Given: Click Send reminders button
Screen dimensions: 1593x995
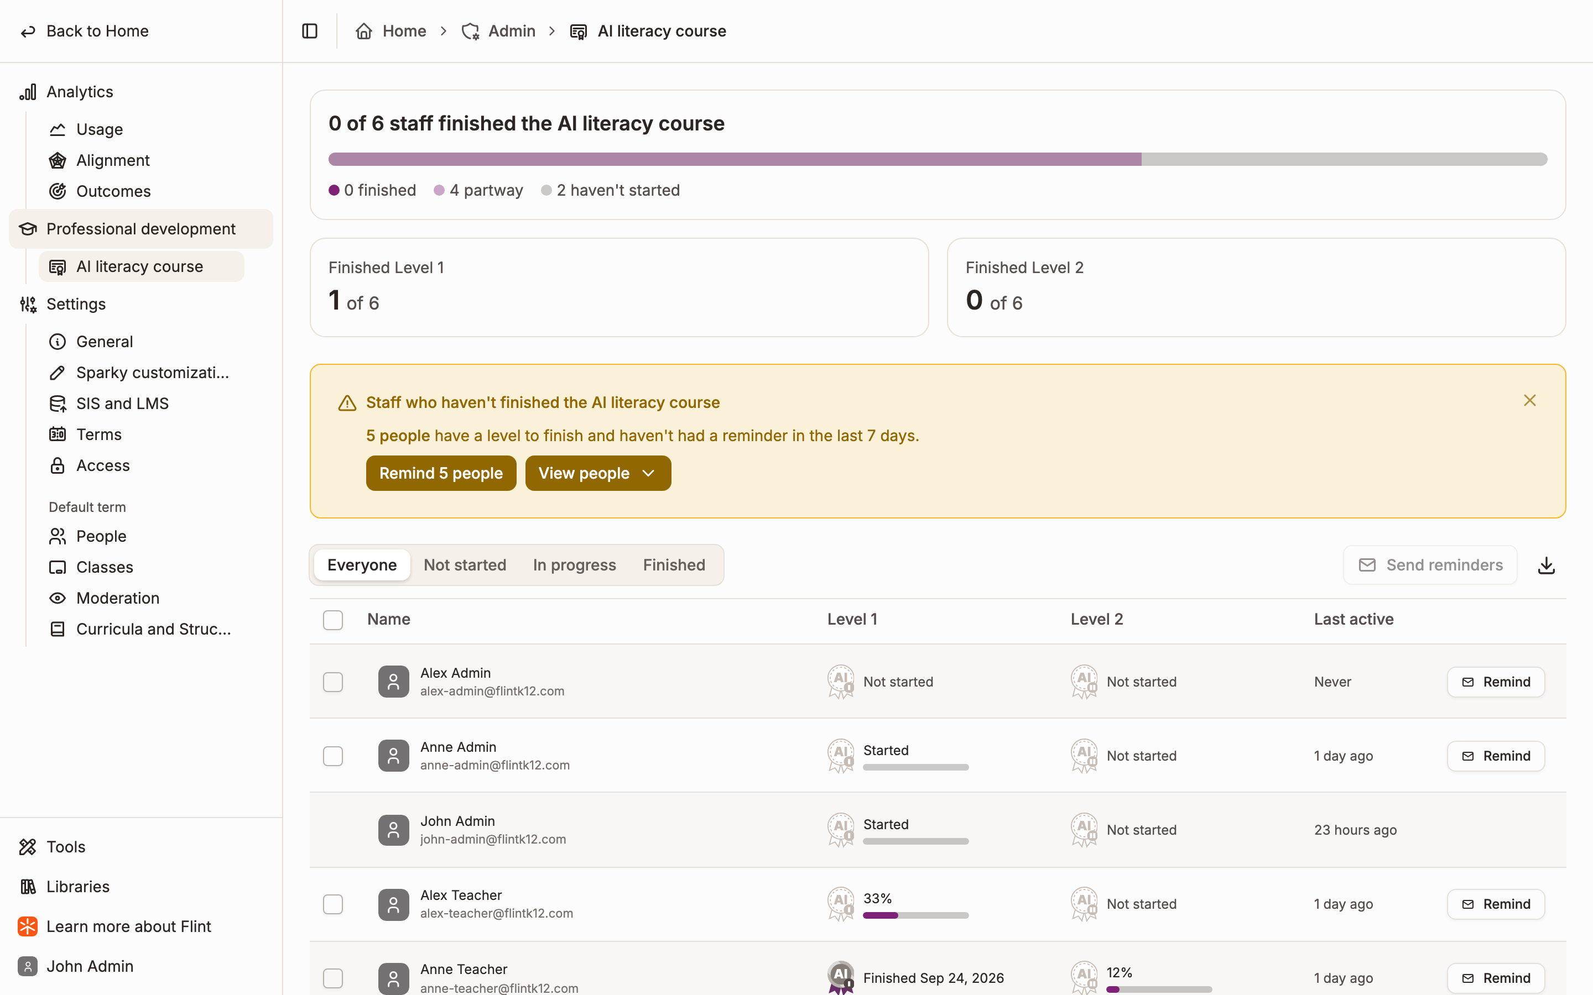Looking at the screenshot, I should coord(1430,565).
